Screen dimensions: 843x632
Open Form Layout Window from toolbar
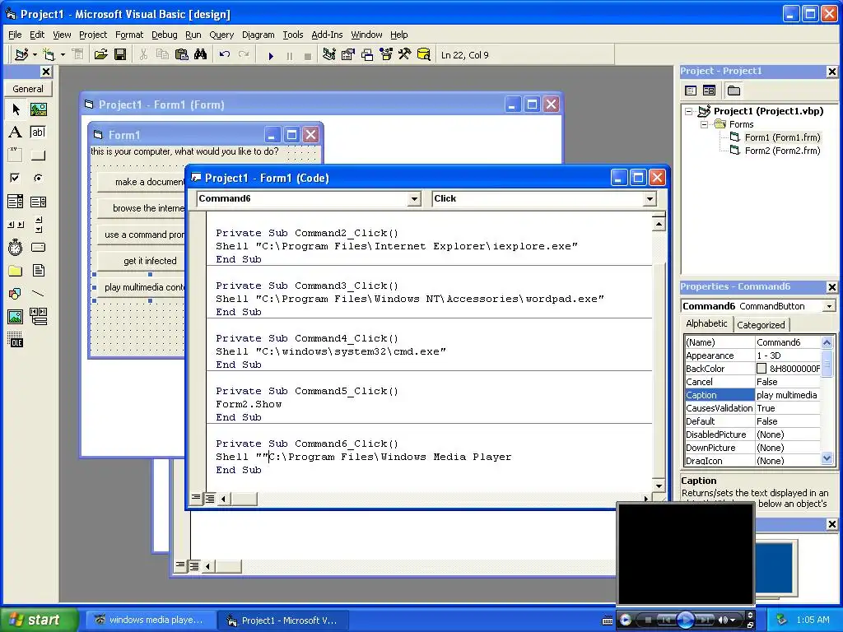coord(367,55)
